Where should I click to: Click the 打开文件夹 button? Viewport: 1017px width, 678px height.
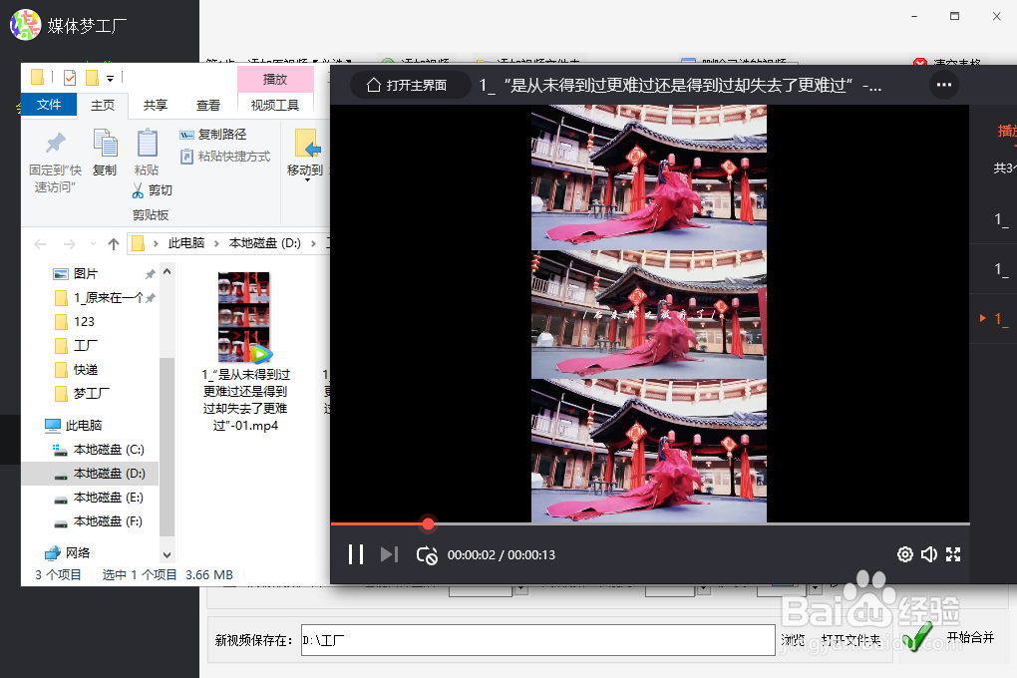(x=850, y=640)
